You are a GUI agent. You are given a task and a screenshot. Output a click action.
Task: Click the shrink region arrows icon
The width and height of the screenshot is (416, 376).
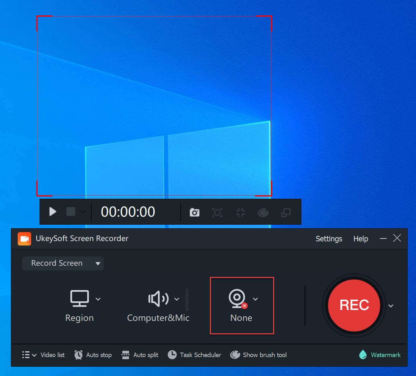[x=240, y=212]
